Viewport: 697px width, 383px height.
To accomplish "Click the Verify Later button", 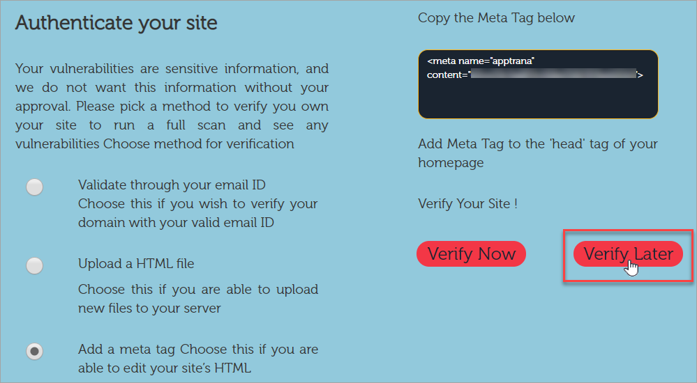I will [628, 254].
